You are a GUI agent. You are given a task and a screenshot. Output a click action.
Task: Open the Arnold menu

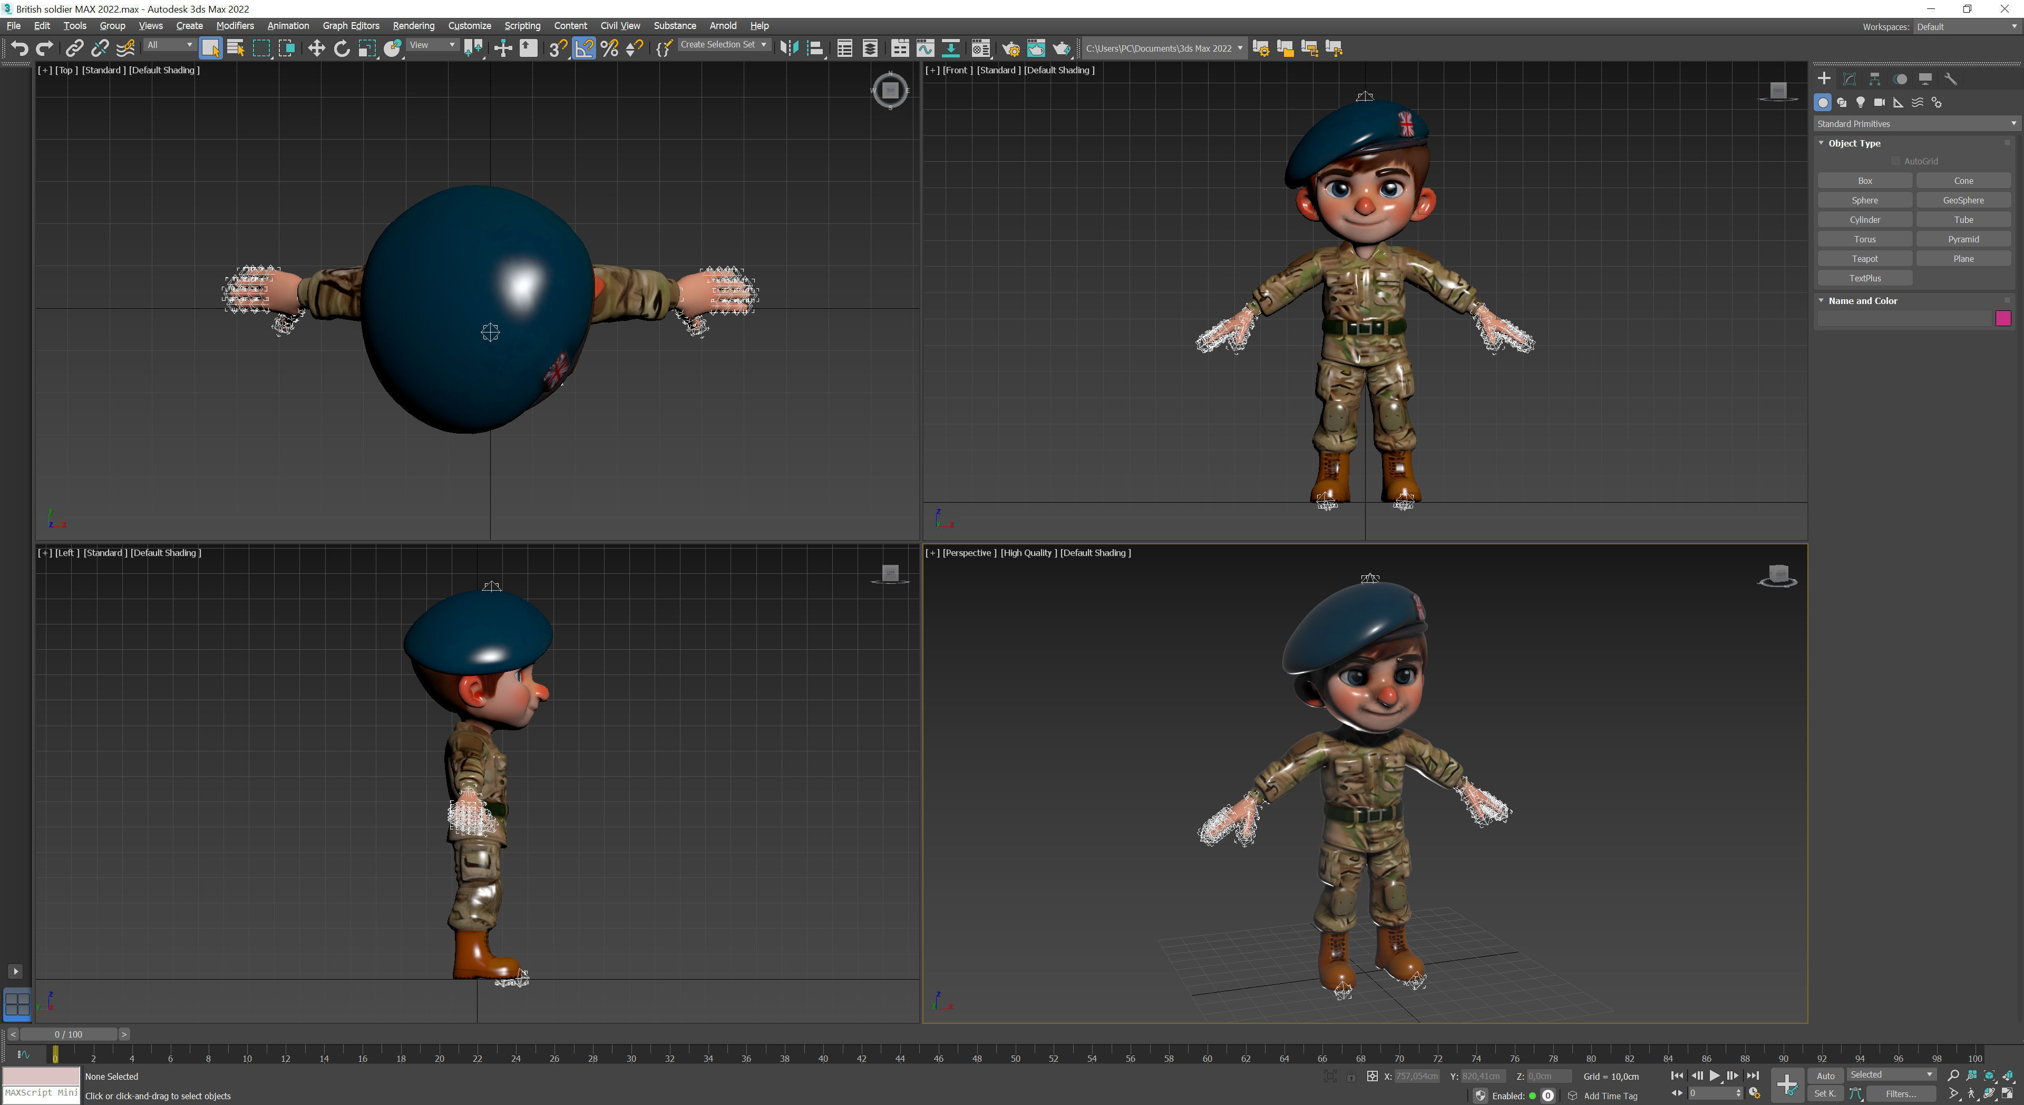723,26
